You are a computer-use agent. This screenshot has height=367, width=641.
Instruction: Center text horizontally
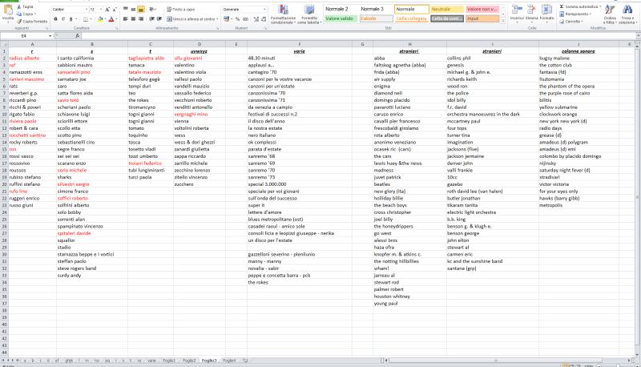pos(133,18)
